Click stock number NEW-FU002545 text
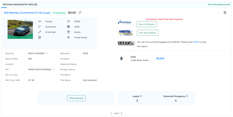Image resolution: width=233 pixels, height=117 pixels. tap(36, 53)
